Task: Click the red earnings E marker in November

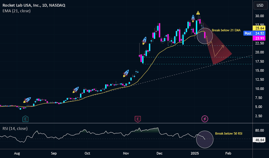Action: click(138, 119)
